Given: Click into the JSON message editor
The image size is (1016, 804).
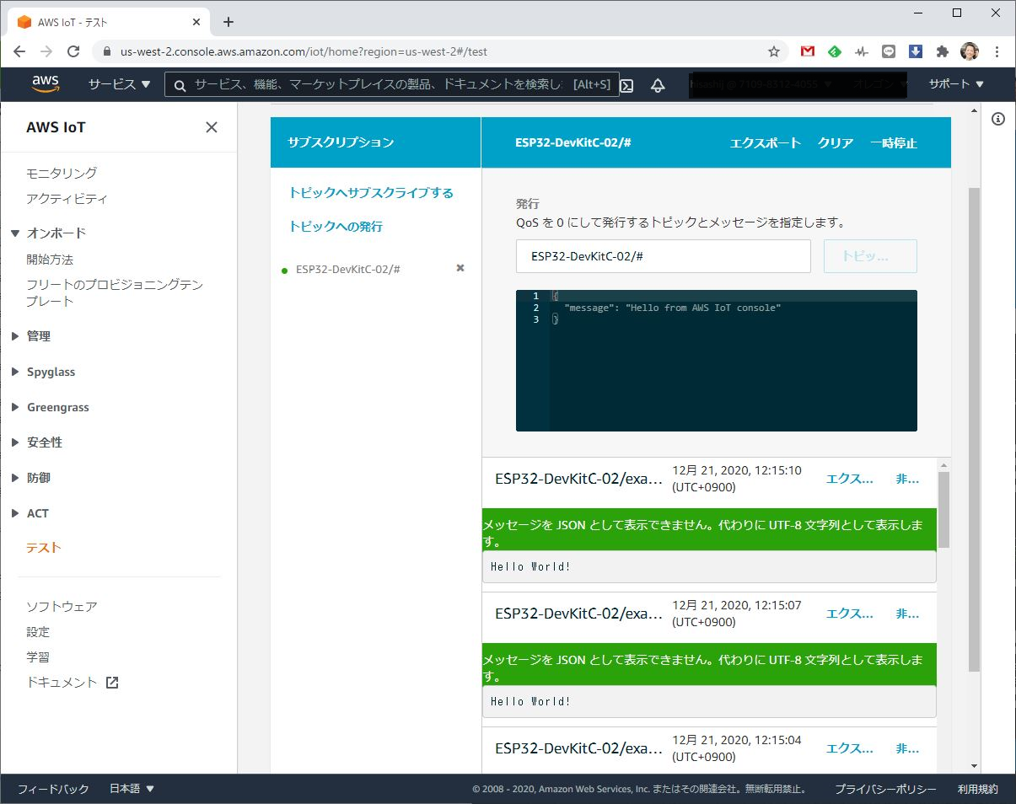Looking at the screenshot, I should click(x=717, y=361).
